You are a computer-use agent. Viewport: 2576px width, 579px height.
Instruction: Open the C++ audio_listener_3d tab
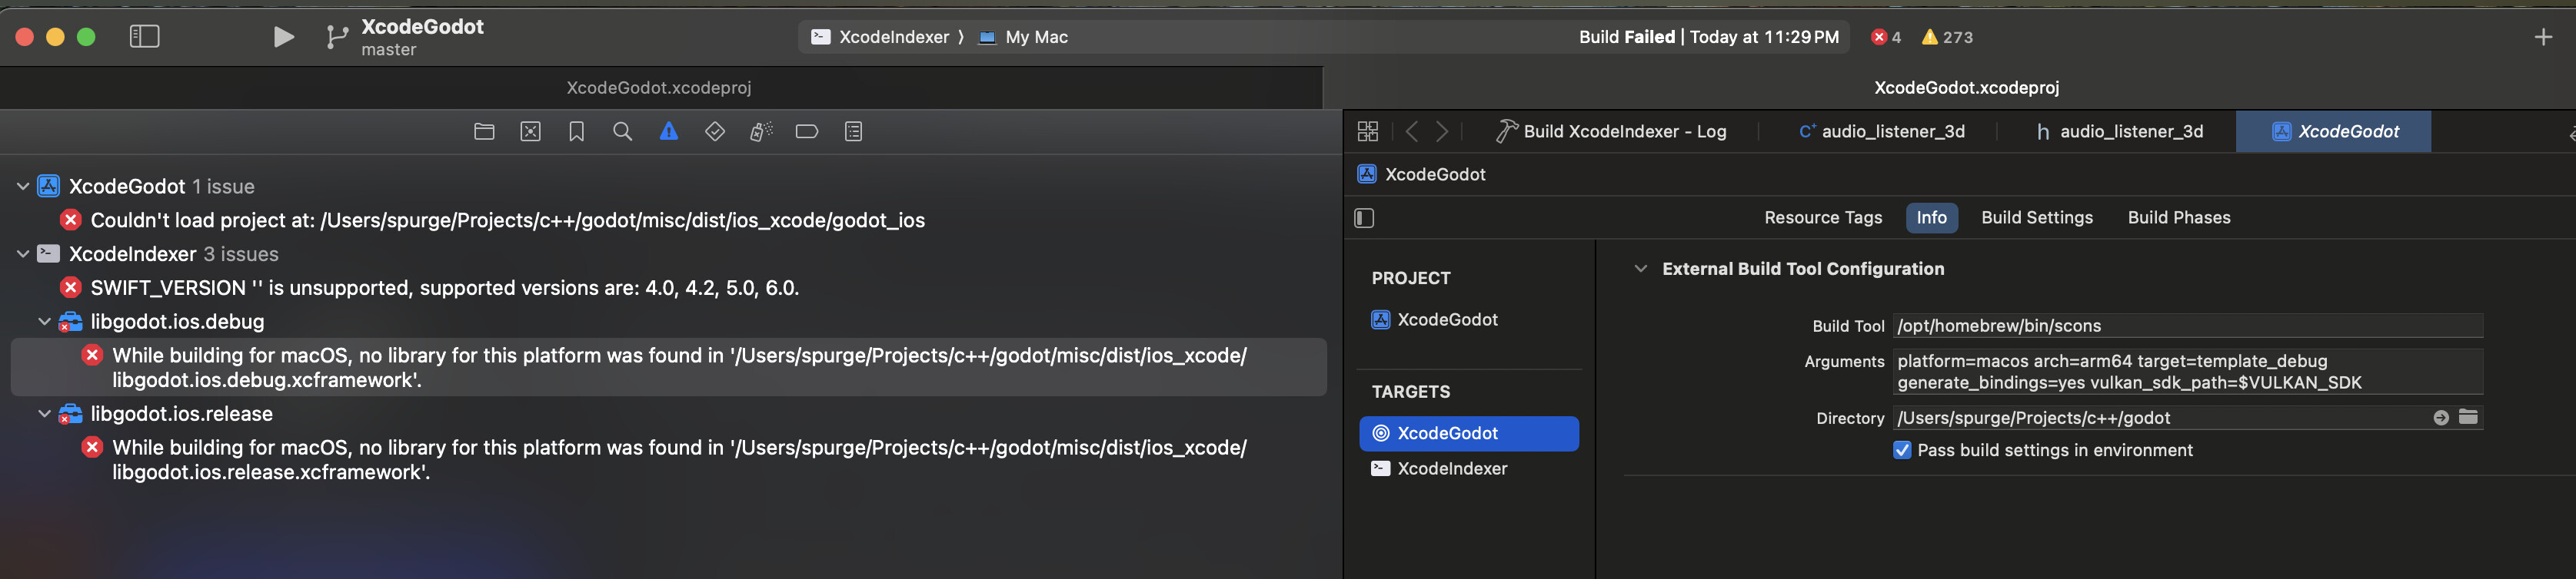(1882, 132)
